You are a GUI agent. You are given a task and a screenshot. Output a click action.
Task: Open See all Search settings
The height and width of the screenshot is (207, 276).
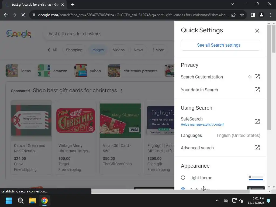(220, 45)
